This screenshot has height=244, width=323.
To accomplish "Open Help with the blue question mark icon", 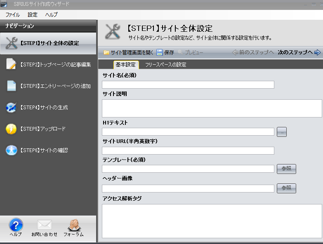I will coord(16,225).
